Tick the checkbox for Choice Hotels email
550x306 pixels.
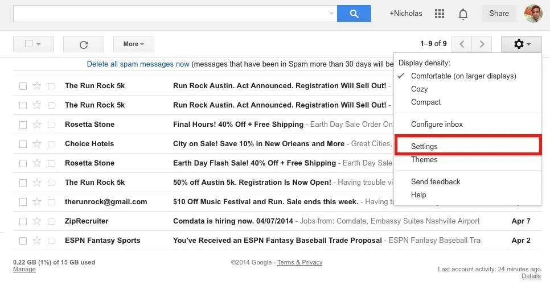(23, 144)
